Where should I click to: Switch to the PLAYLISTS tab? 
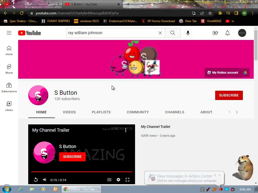(101, 112)
